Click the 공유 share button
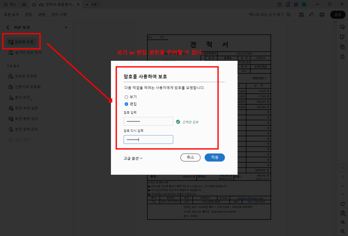Viewport: 348px width, 236px height. (x=338, y=15)
